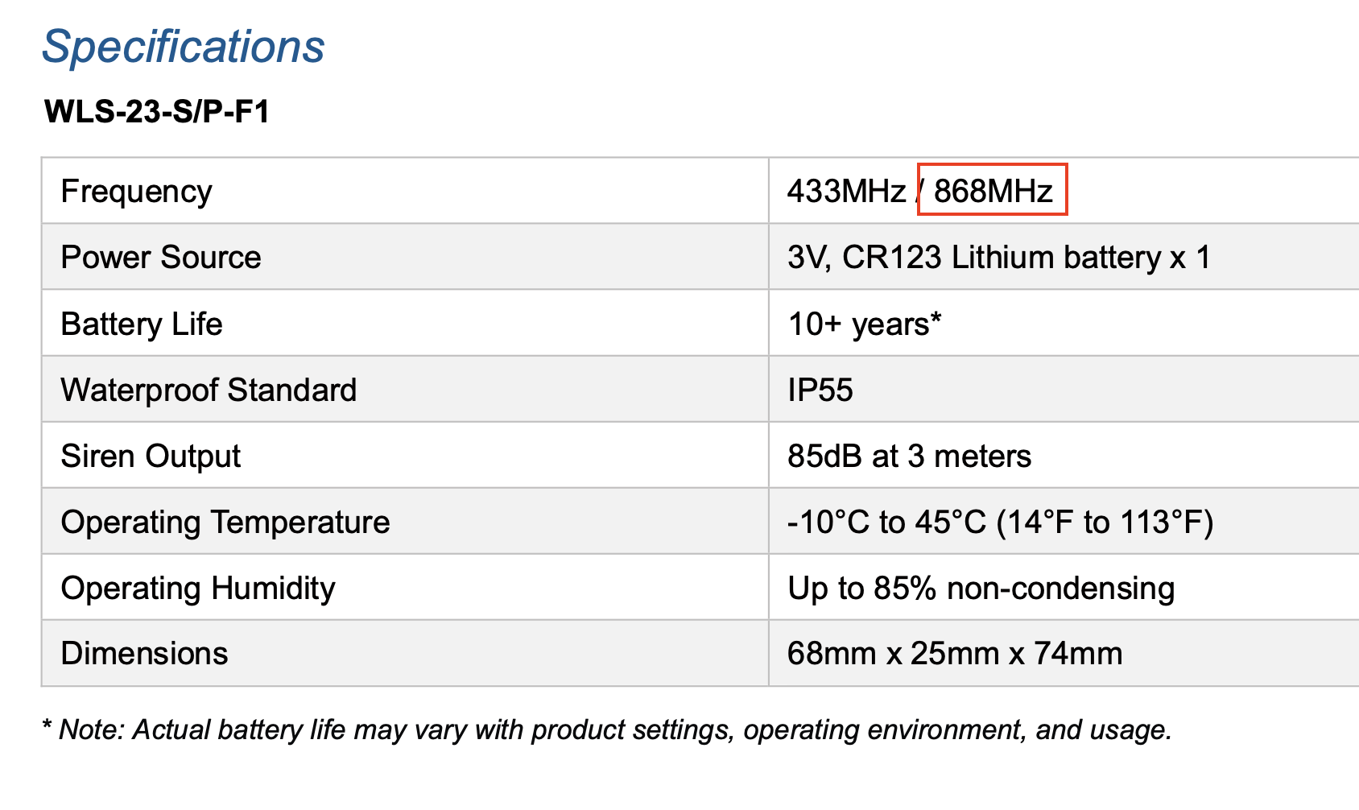Click the battery life footnote text

point(608,730)
